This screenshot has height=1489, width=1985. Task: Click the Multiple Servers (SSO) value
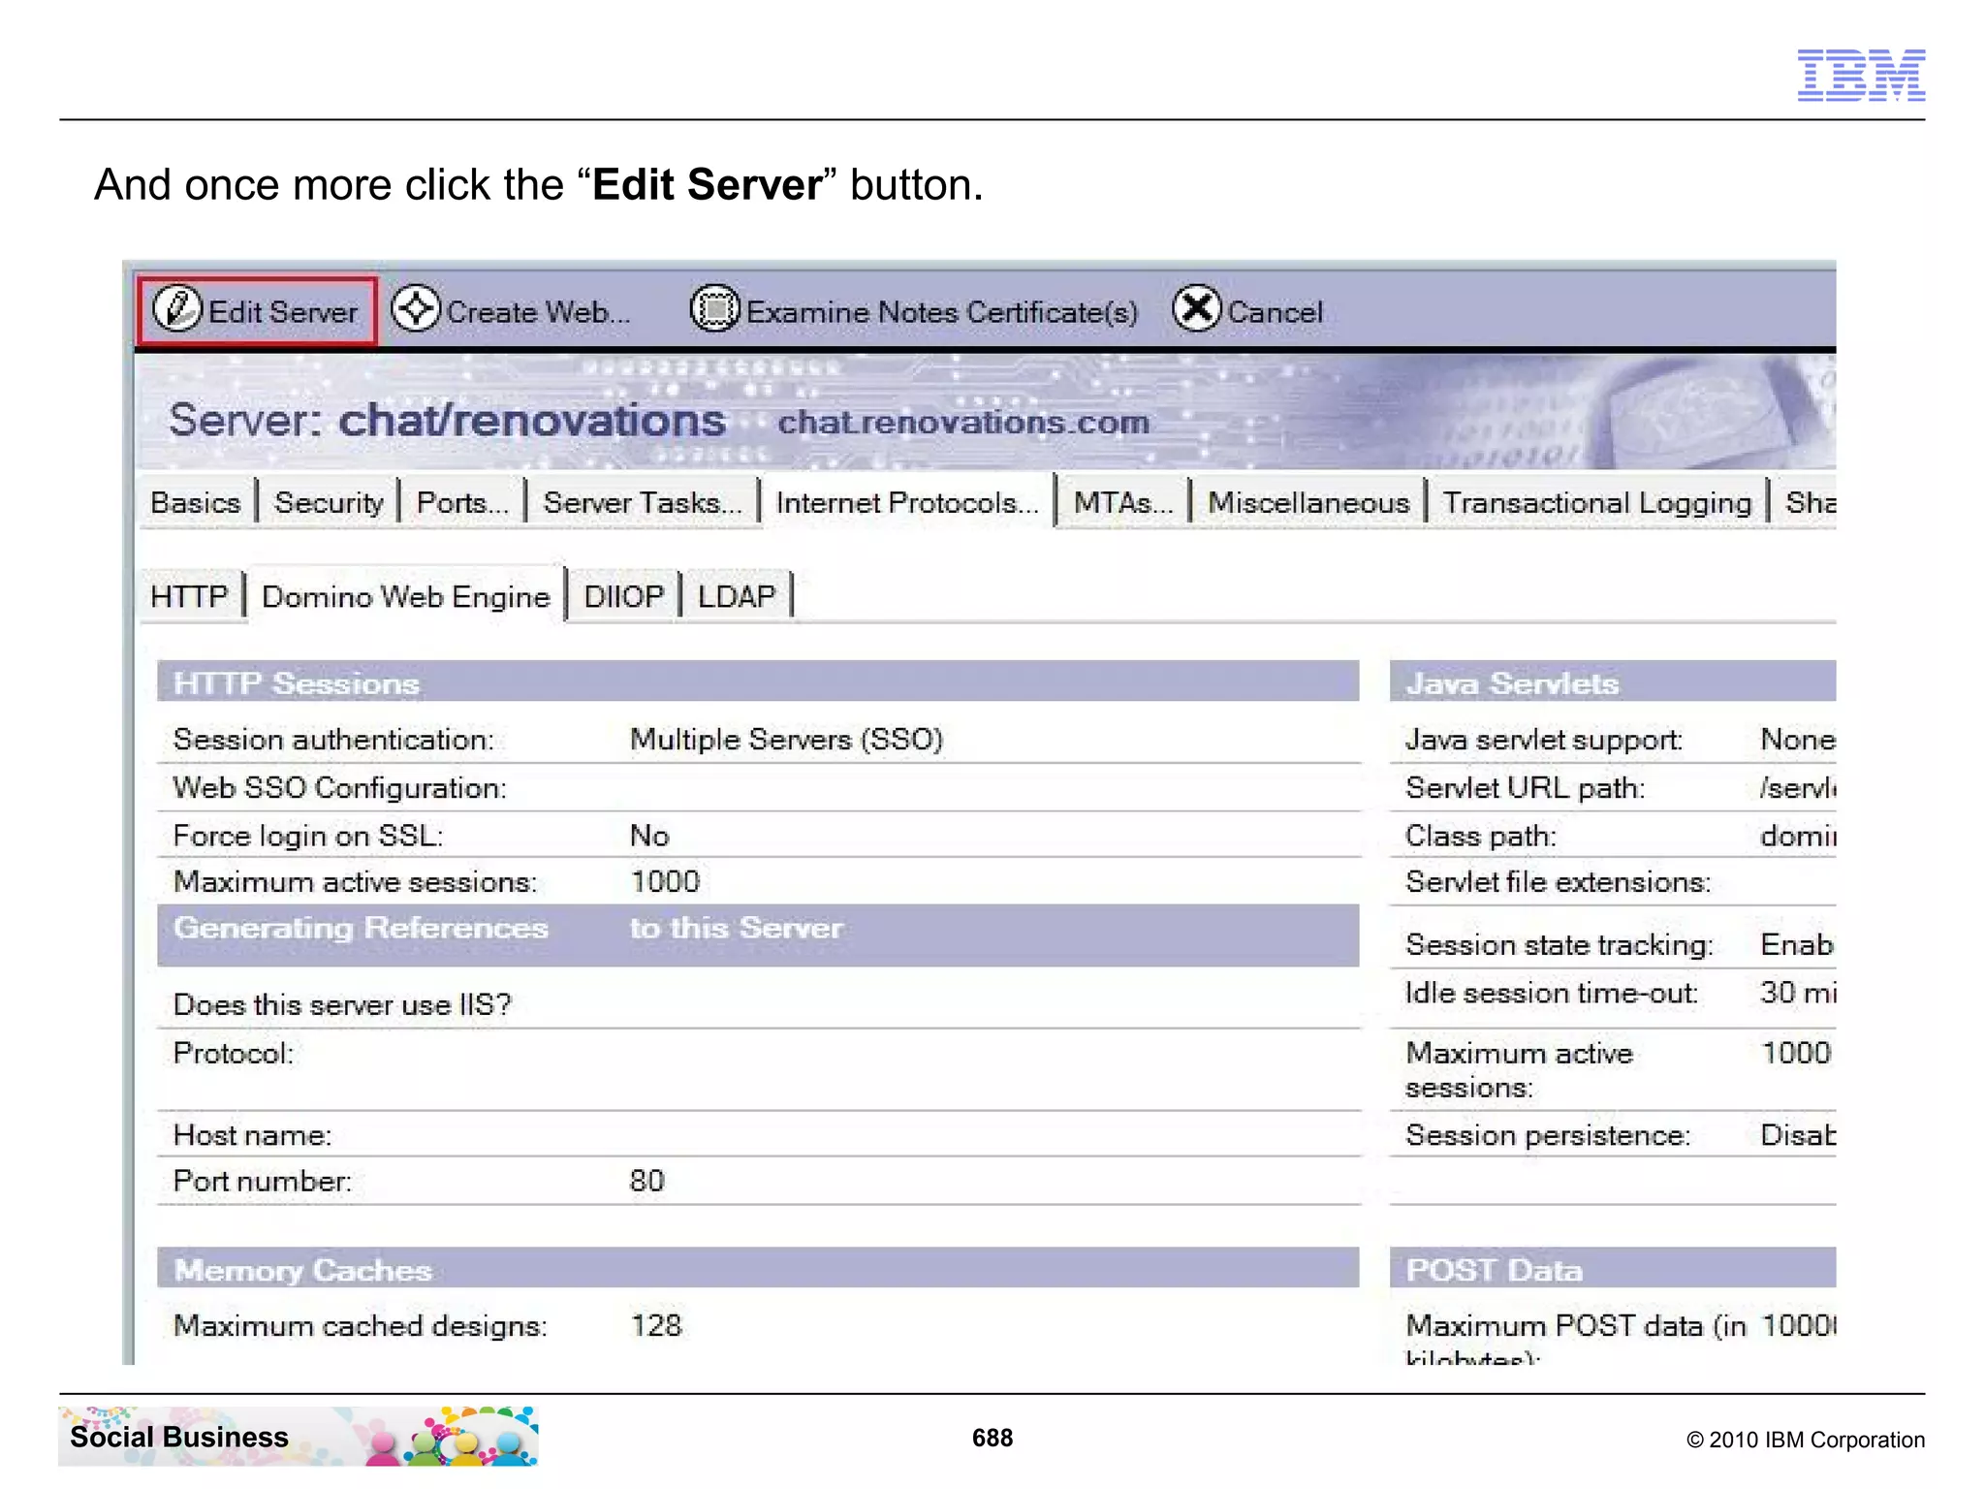pyautogui.click(x=786, y=740)
